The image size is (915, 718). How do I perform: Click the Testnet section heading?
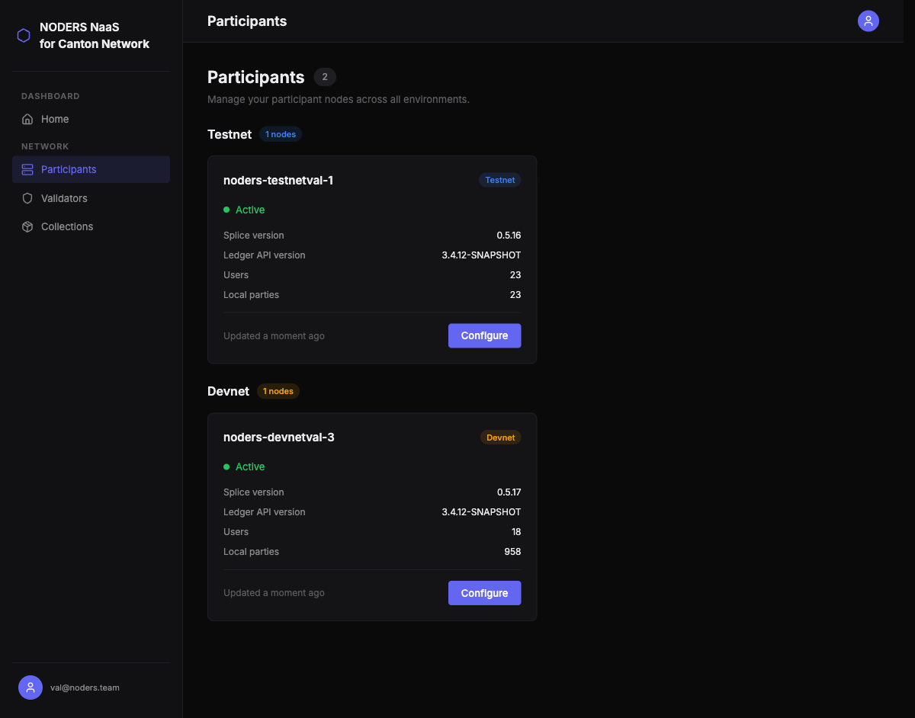(x=230, y=134)
